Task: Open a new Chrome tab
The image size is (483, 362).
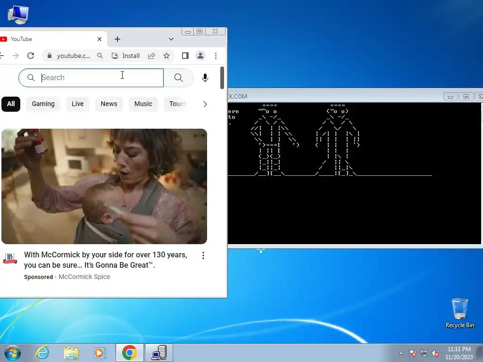Action: point(117,39)
